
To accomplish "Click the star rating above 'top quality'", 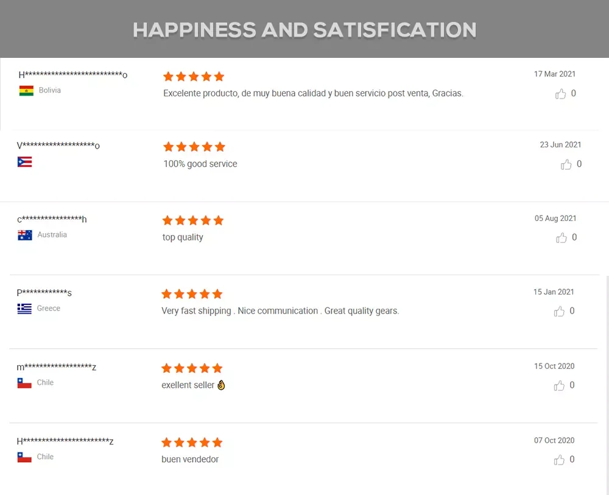I will (x=193, y=220).
